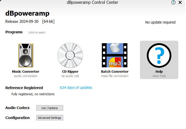Click the large blue Help question mark
The width and height of the screenshot is (186, 129).
[x=159, y=55]
